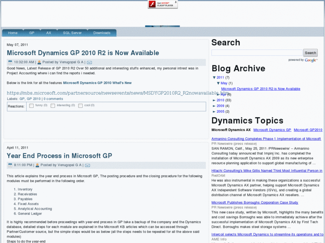Click list item Receivables
This screenshot has height=243, width=325.
coord(27,194)
